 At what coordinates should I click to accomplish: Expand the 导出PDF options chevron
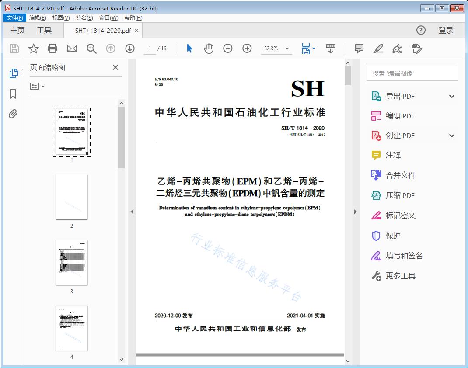tap(452, 96)
